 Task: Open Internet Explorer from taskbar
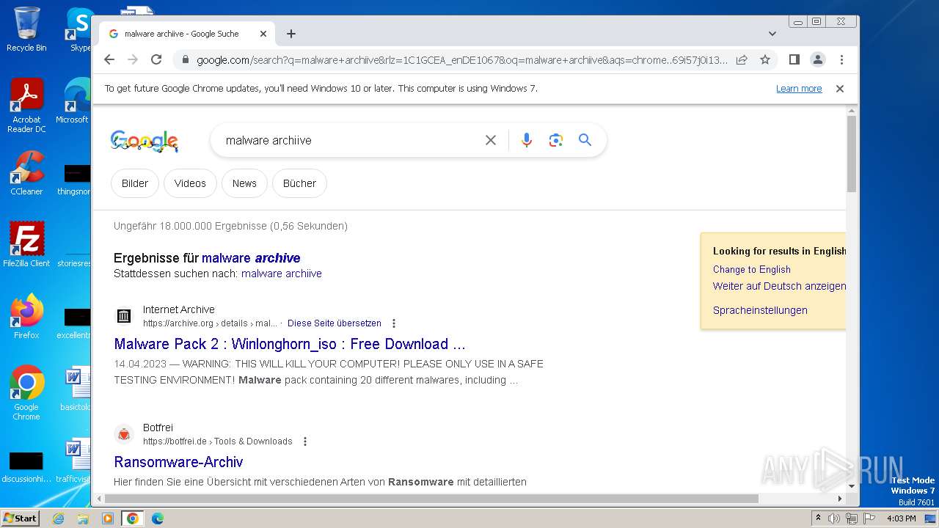pyautogui.click(x=58, y=518)
